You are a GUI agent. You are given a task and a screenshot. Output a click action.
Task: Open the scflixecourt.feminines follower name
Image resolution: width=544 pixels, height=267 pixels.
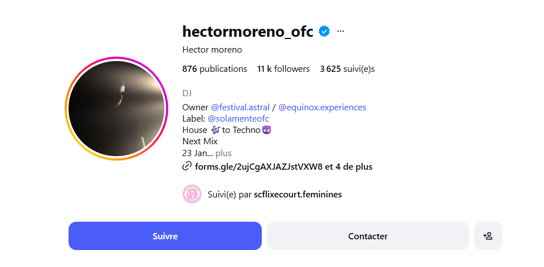297,195
